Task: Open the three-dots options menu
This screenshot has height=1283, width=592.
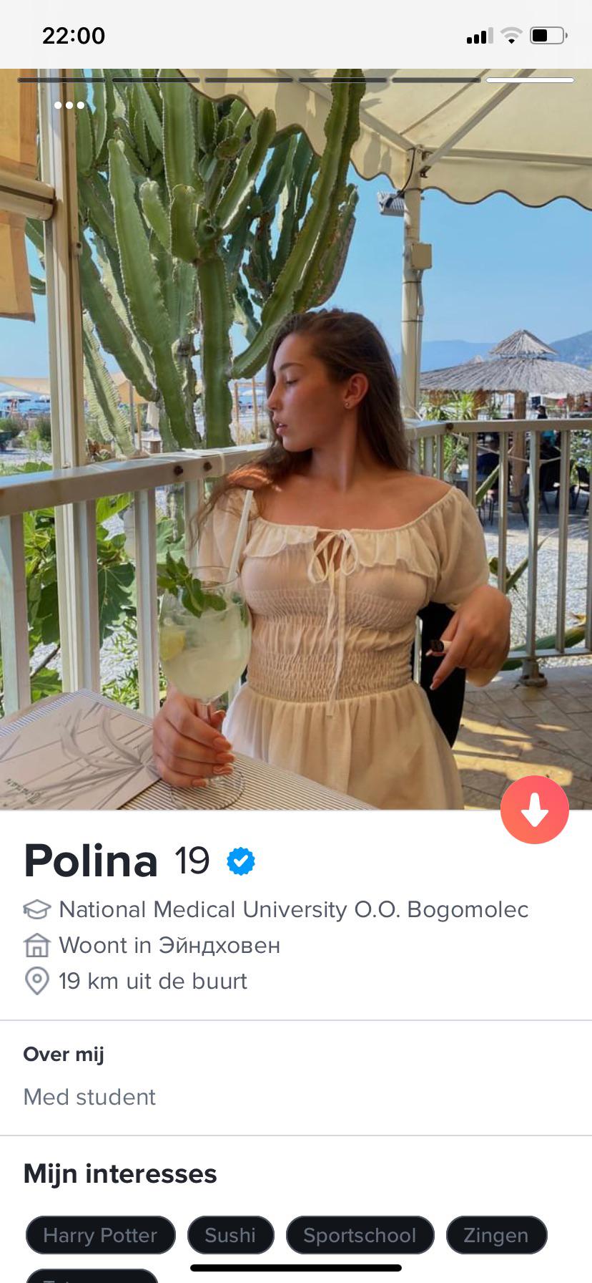Action: click(x=69, y=105)
